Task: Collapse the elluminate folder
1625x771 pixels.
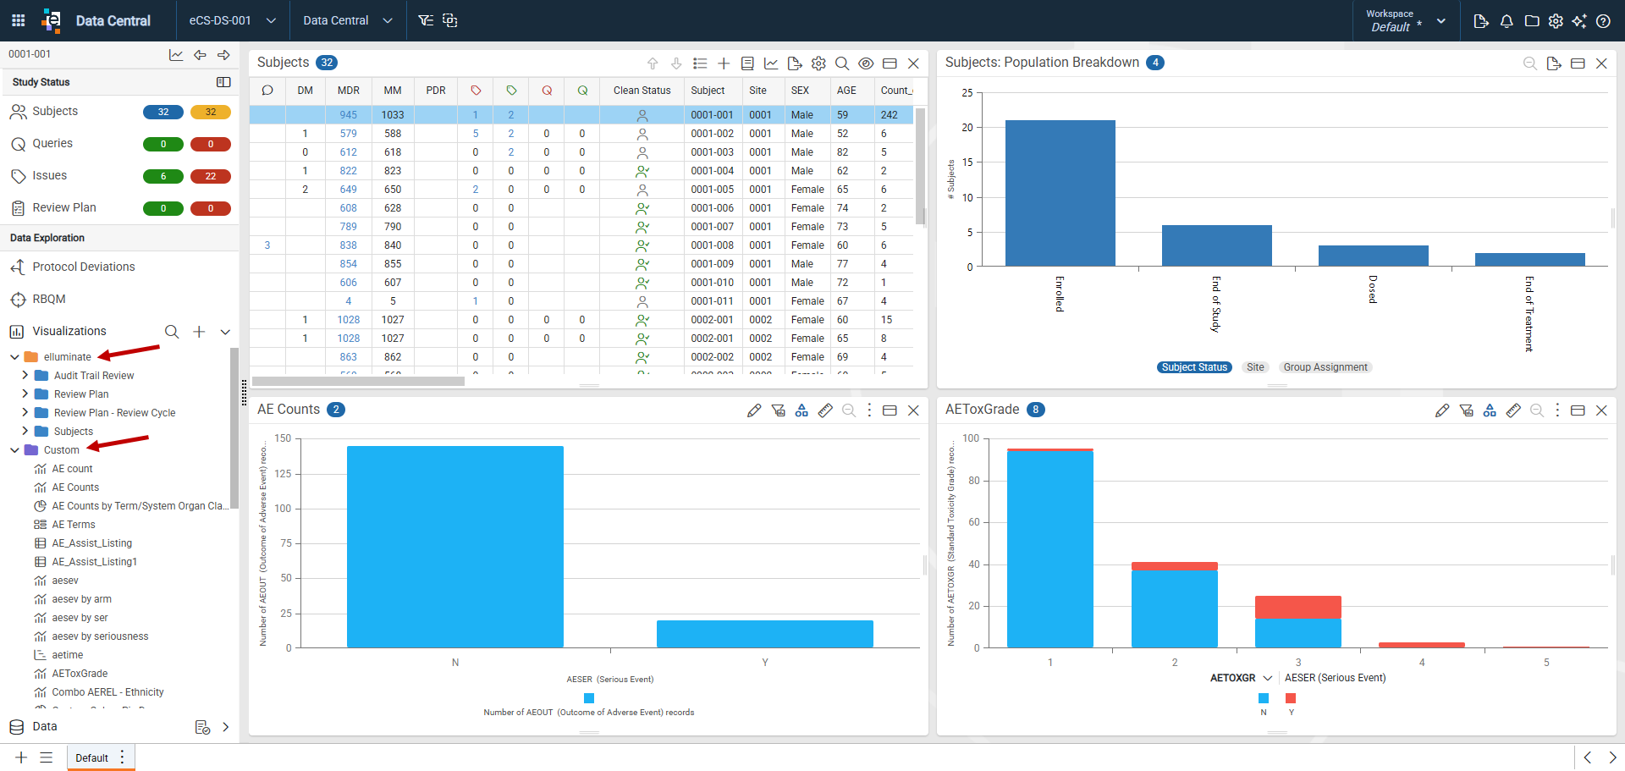Action: [x=14, y=357]
